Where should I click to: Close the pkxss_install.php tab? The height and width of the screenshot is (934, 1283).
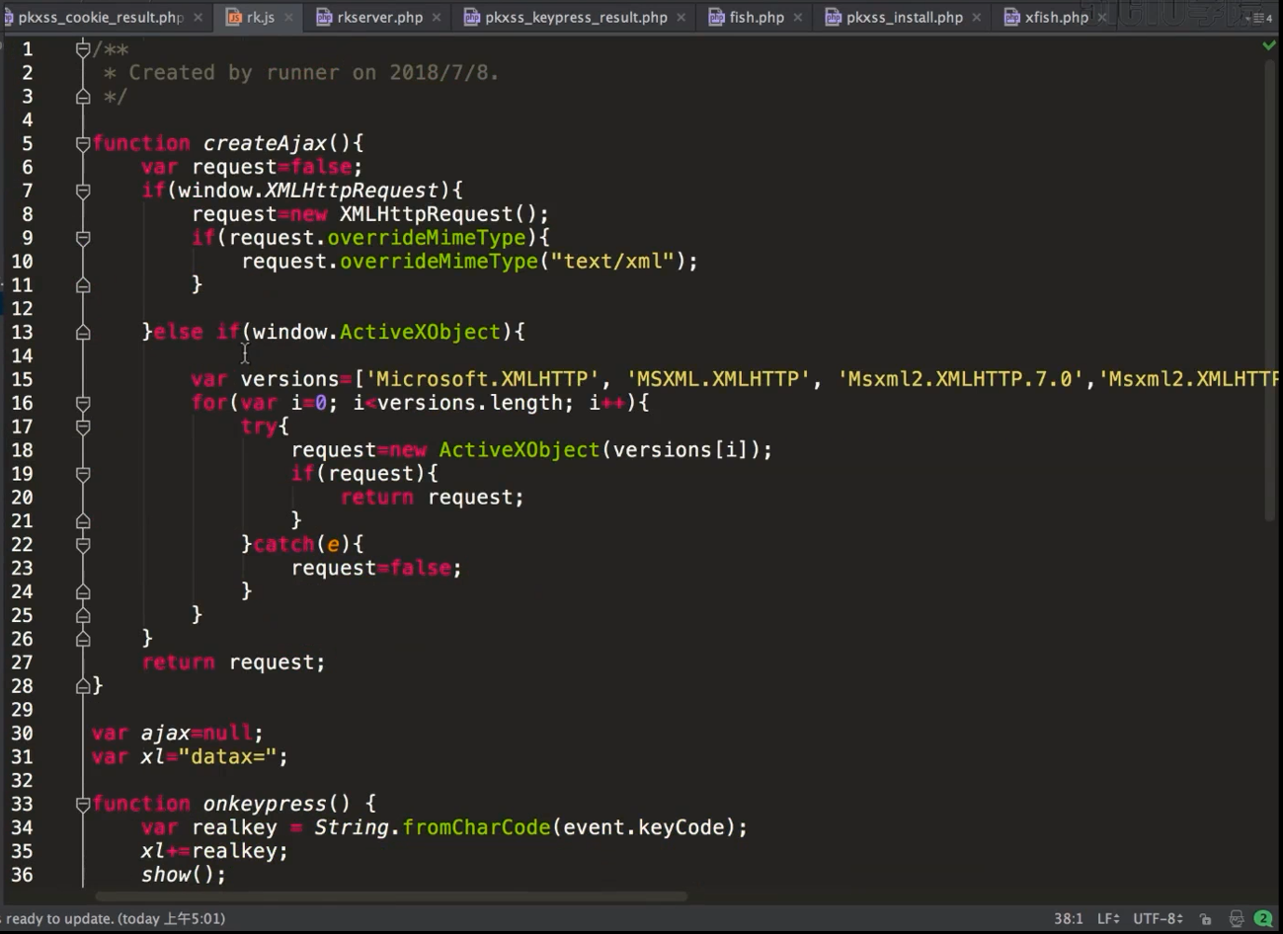(x=977, y=18)
